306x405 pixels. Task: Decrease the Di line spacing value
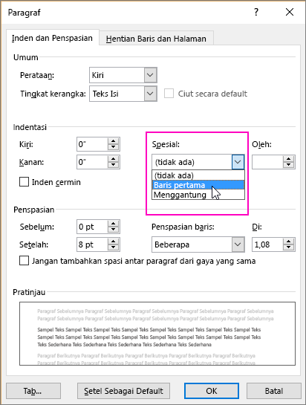pyautogui.click(x=288, y=247)
